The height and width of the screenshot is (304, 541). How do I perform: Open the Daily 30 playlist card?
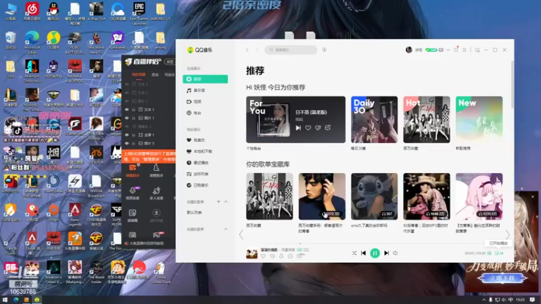[375, 120]
